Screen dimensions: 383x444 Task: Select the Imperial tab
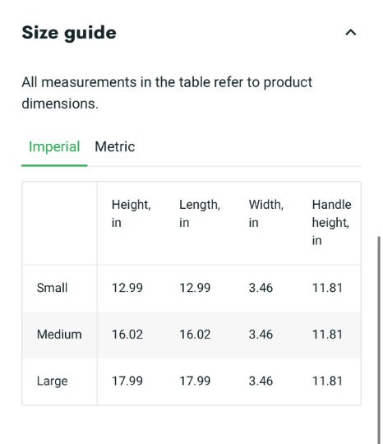tap(54, 146)
